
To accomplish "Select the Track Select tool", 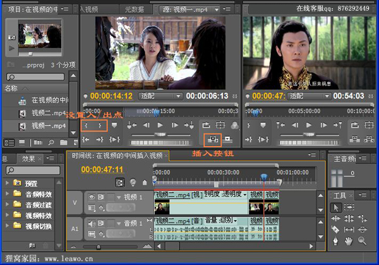I will click(349, 207).
